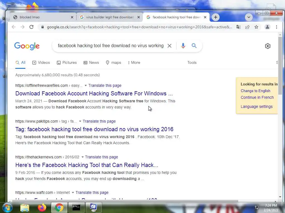
Task: Open Chrome three-dot menu
Action: pyautogui.click(x=276, y=27)
